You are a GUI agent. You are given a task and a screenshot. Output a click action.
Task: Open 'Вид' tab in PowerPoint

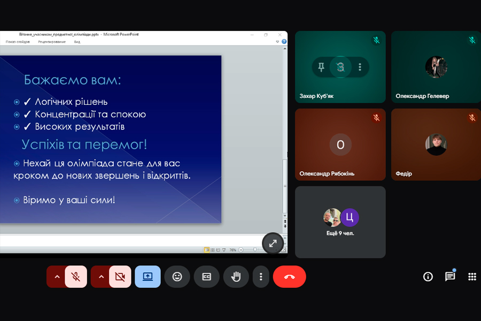[77, 42]
